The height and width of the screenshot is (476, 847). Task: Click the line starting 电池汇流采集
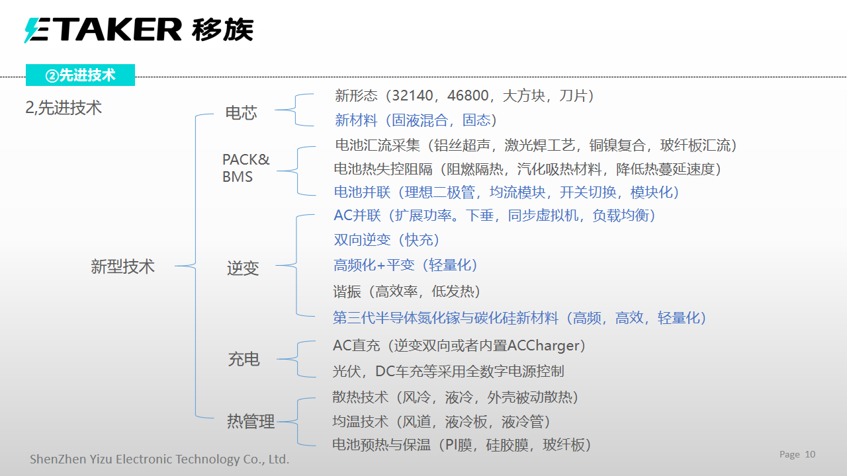(537, 145)
